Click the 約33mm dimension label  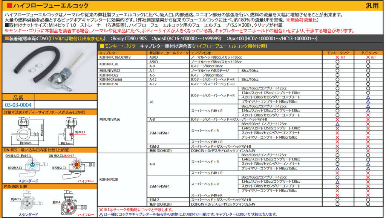point(67,143)
